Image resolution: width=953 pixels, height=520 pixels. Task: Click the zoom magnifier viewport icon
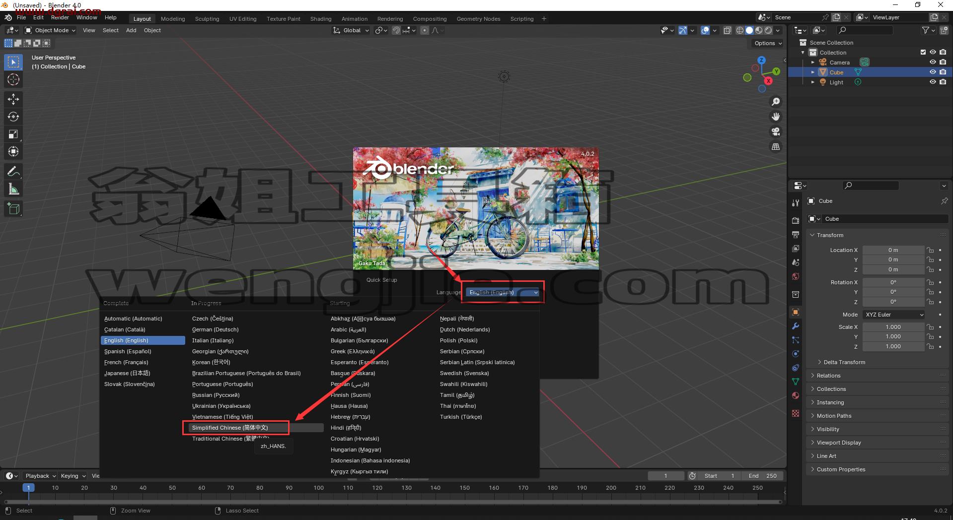775,102
